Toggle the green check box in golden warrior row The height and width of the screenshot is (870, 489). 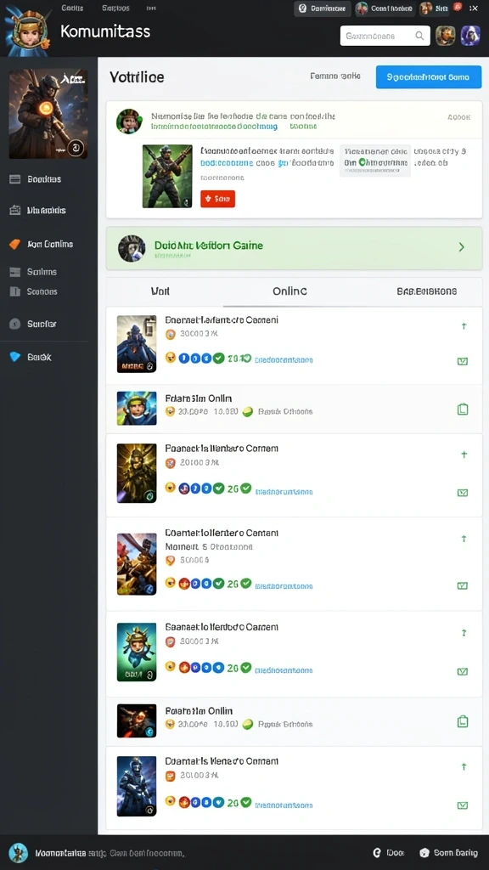tap(463, 492)
